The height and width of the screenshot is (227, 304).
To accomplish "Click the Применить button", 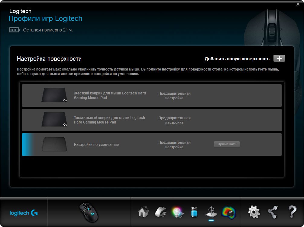I will click(x=227, y=144).
